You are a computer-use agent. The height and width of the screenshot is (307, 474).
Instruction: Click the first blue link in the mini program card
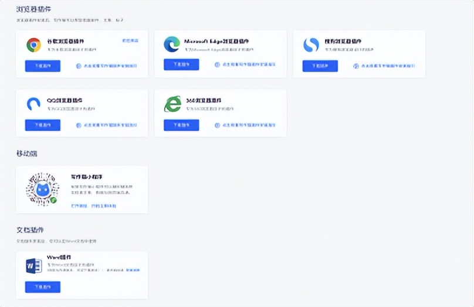(x=79, y=206)
